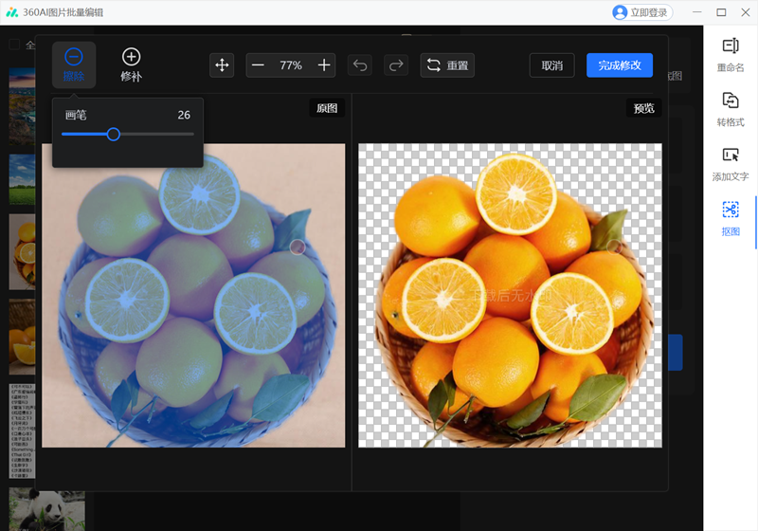Open the 重命名 rename tool in sidebar
This screenshot has height=531, width=758.
[x=730, y=54]
